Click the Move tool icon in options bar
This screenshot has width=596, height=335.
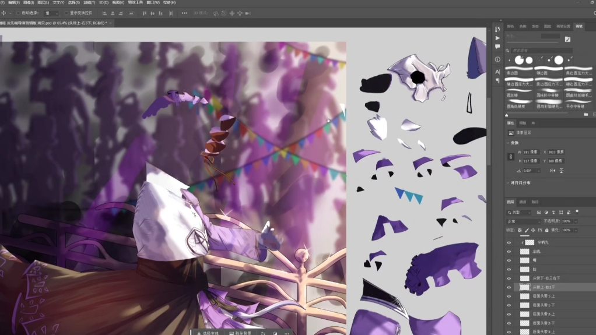point(3,13)
